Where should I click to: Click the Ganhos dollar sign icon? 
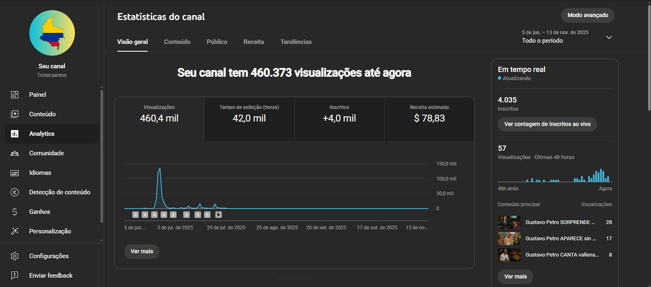15,212
